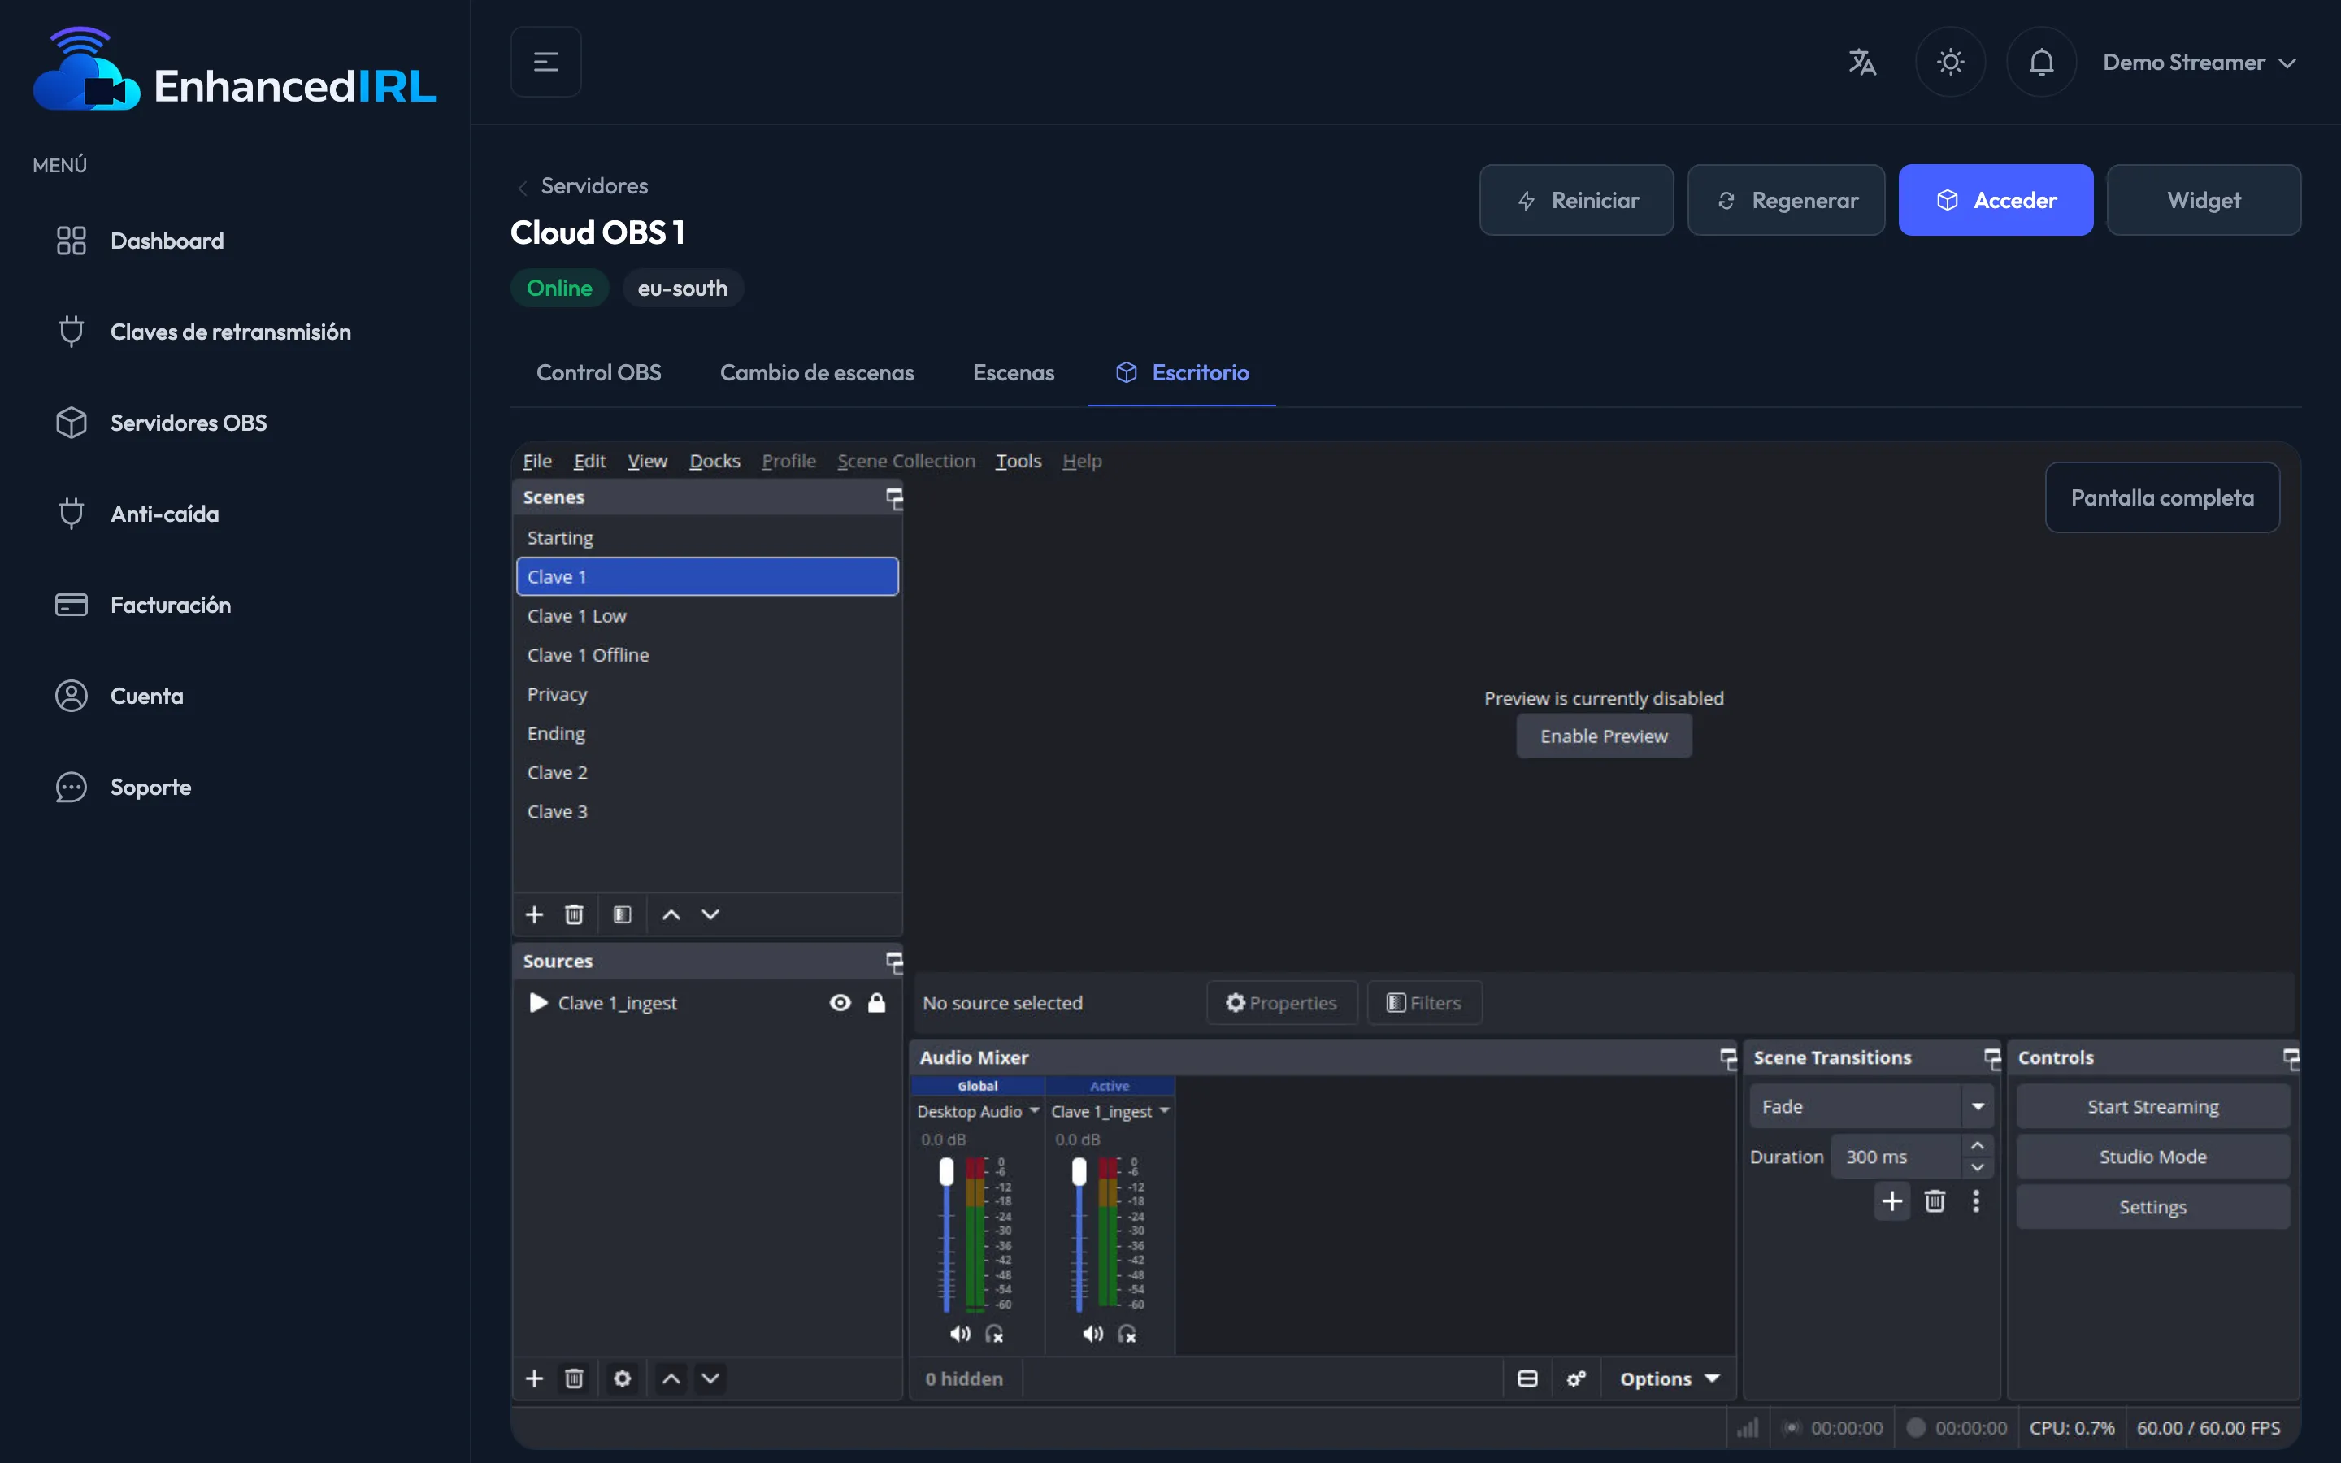The height and width of the screenshot is (1463, 2341).
Task: Open source properties gear icon
Action: click(x=622, y=1378)
